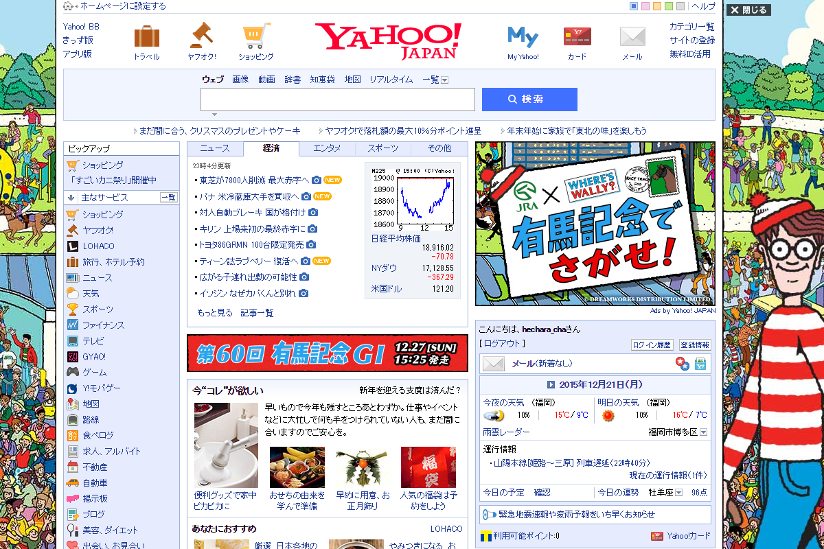Expand the 福岡市博多区 location dropdown
This screenshot has height=549, width=824.
click(x=704, y=432)
